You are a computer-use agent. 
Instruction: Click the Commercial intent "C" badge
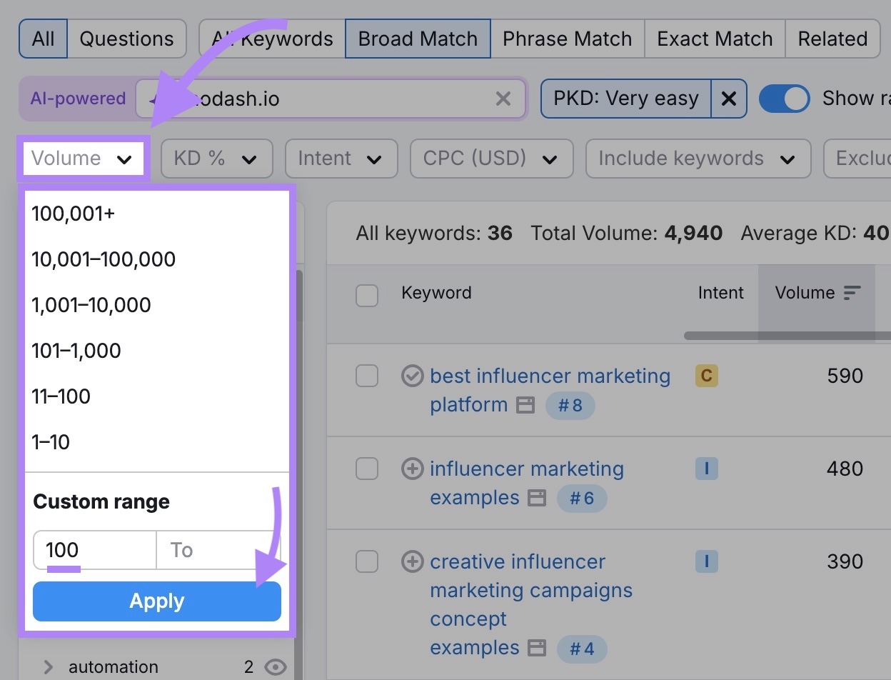coord(706,375)
